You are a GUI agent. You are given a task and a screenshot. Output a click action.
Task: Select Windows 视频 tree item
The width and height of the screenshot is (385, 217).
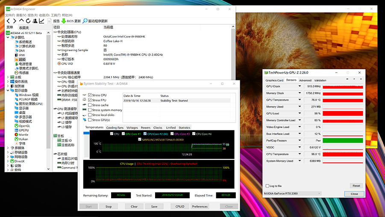(29, 95)
